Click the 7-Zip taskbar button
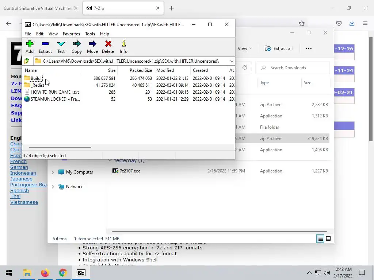Viewport: 374px width, 280px height. (81, 273)
